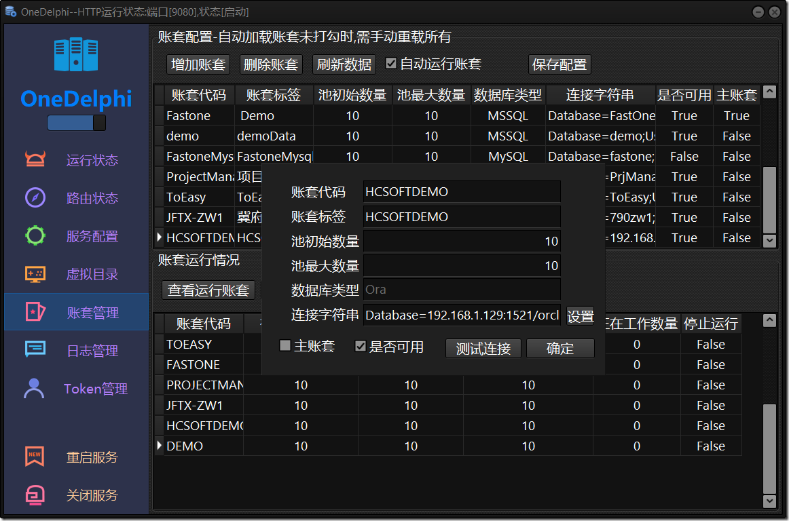Screen dimensions: 789x521
Task: Open the 数据库类型 dropdown
Action: 462,289
